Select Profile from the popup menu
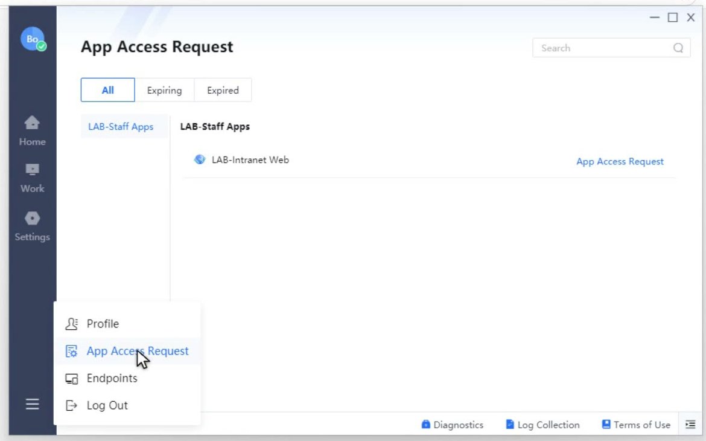Viewport: 706px width, 441px height. click(127, 324)
